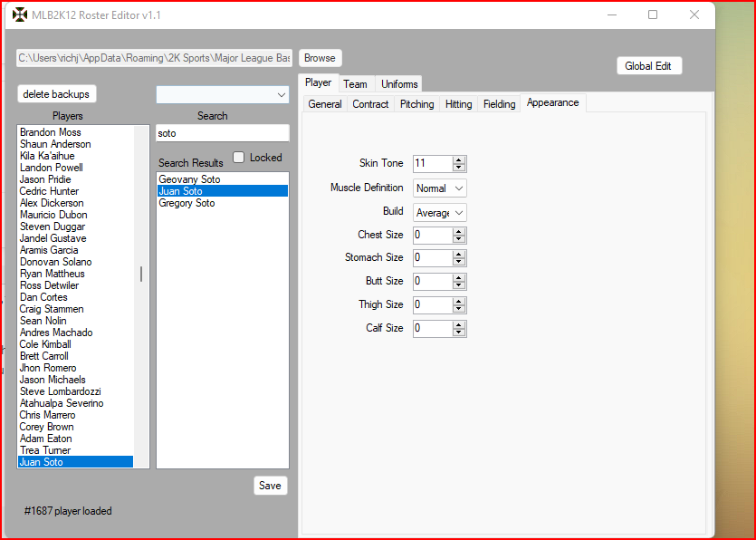The width and height of the screenshot is (756, 540).
Task: Select Alex Dickerson in Players list
Action: tap(76, 203)
